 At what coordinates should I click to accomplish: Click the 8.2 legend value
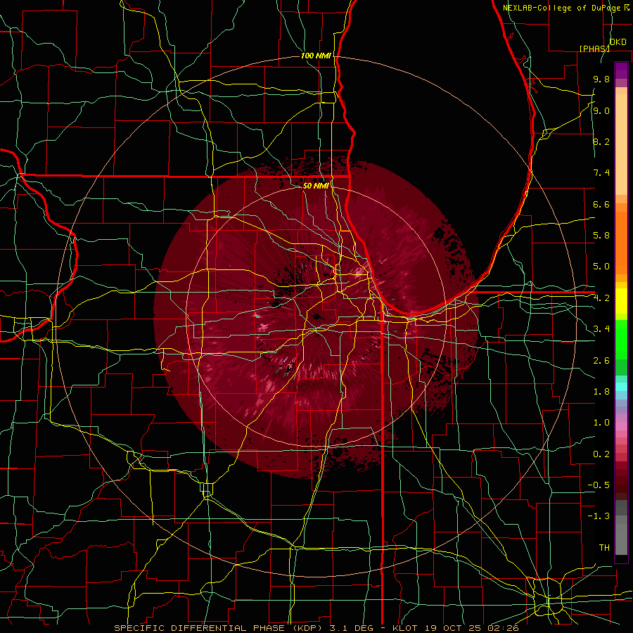click(x=601, y=141)
